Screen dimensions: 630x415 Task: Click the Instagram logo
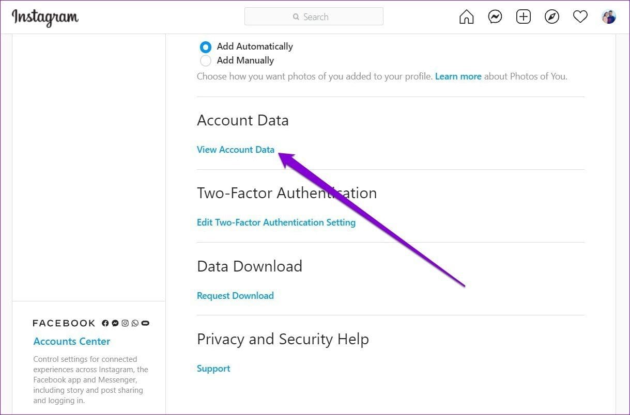(45, 17)
